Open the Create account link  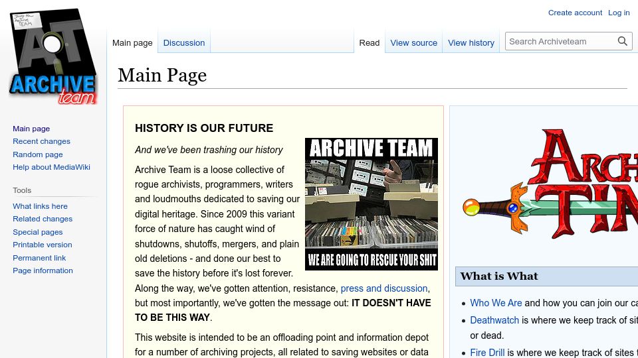575,13
